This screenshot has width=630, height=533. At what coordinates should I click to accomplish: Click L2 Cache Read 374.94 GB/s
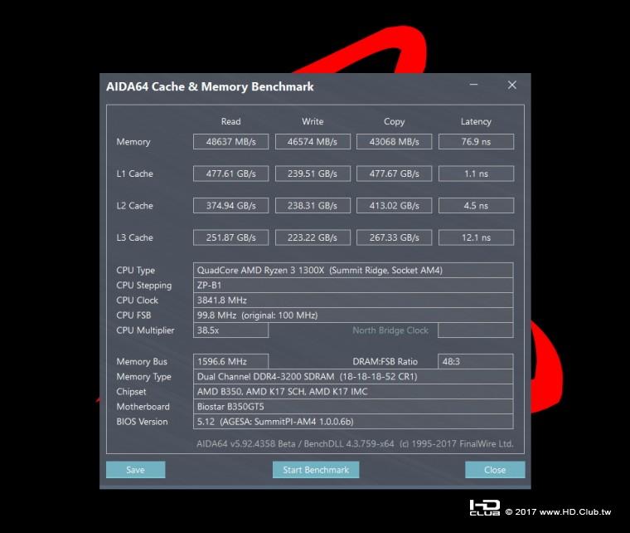tap(231, 206)
